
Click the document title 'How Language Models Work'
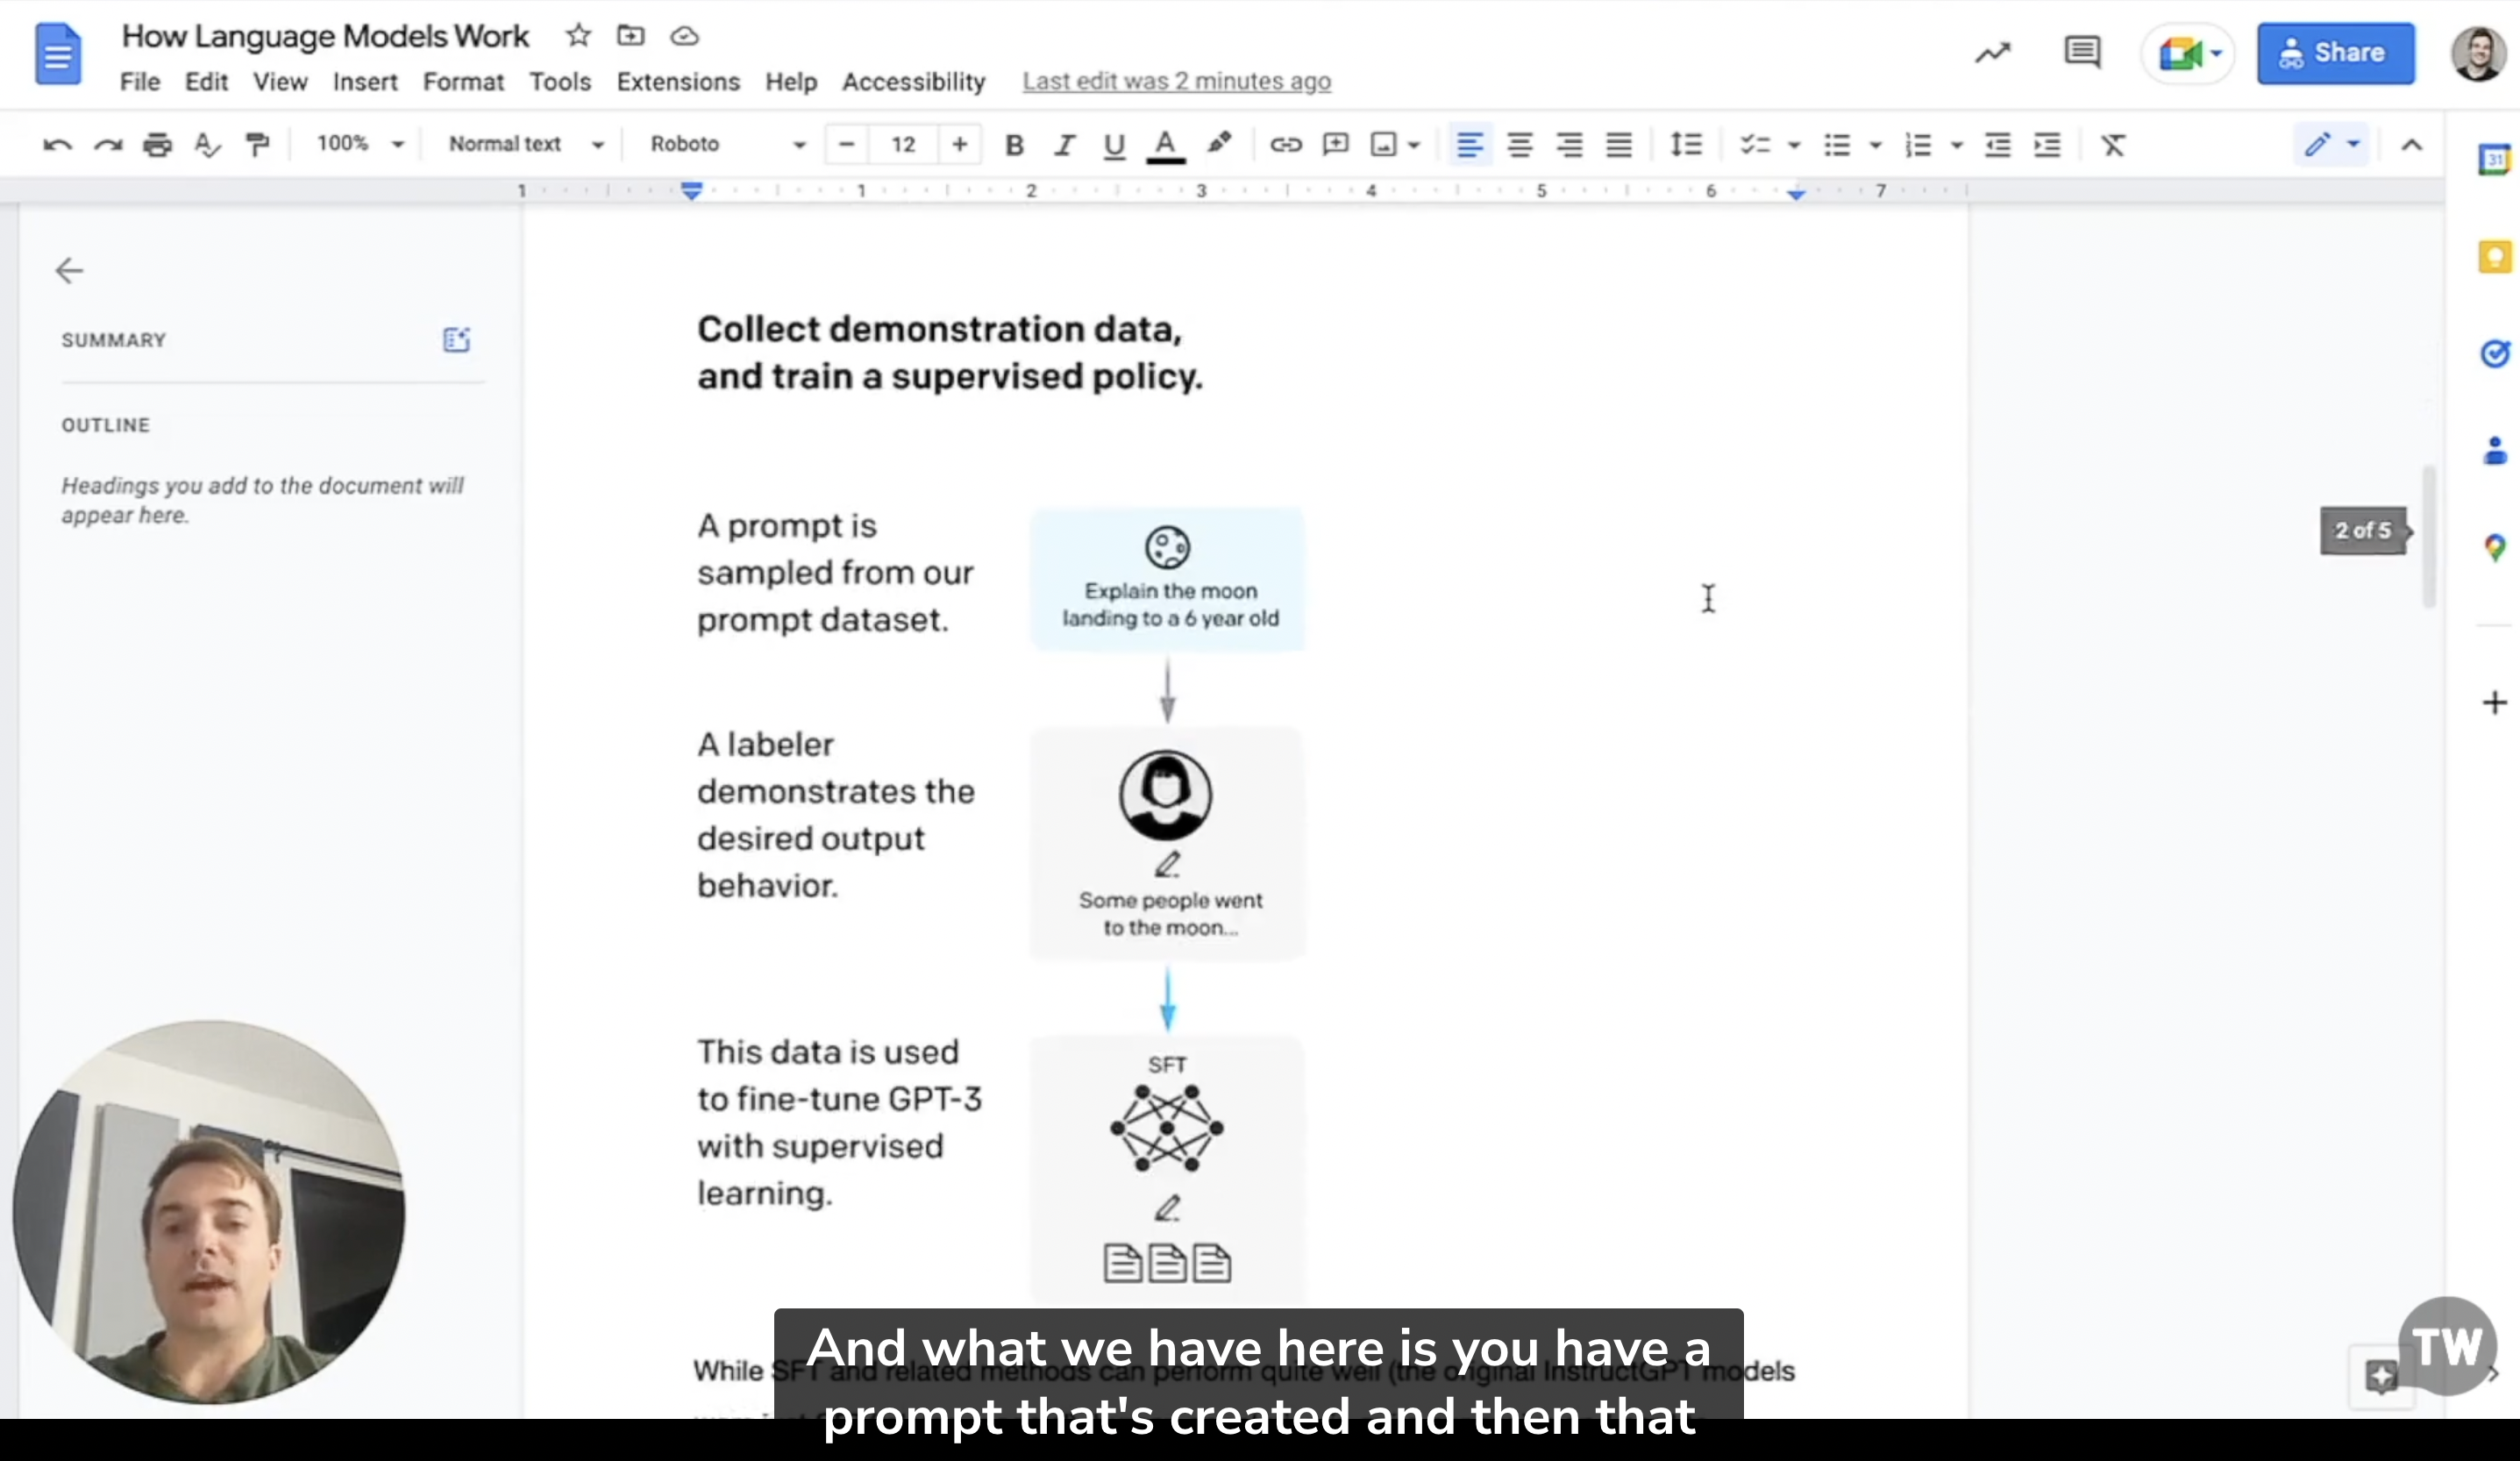click(325, 36)
